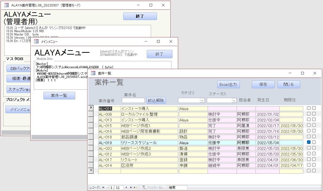
Task: Open the カテゴリ filter dropdown
Action: (202, 100)
